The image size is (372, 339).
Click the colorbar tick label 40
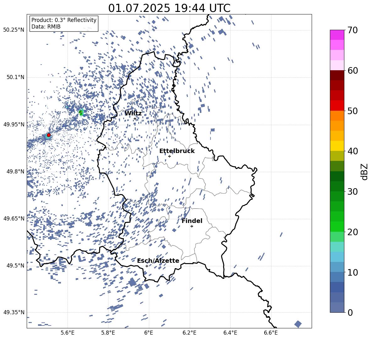click(352, 151)
